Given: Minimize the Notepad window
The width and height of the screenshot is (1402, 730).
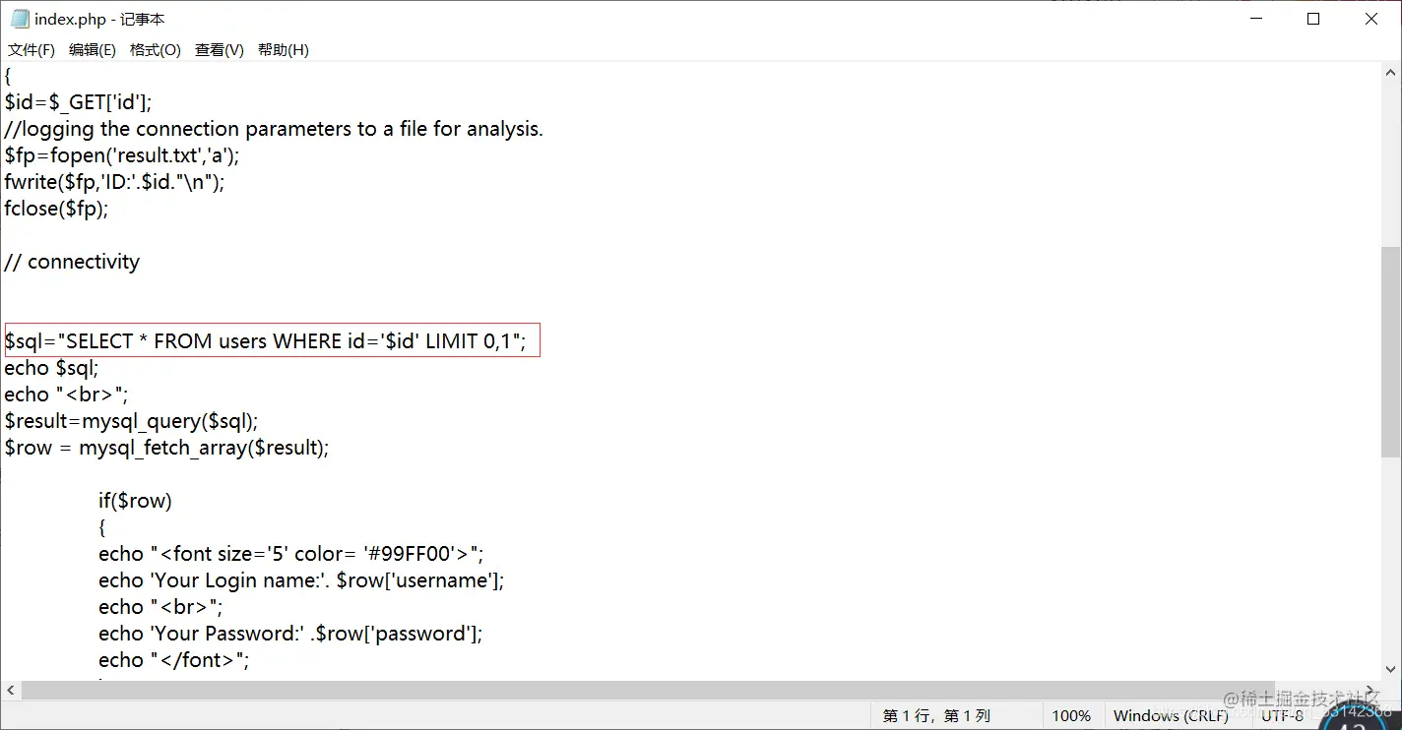Looking at the screenshot, I should (1255, 19).
